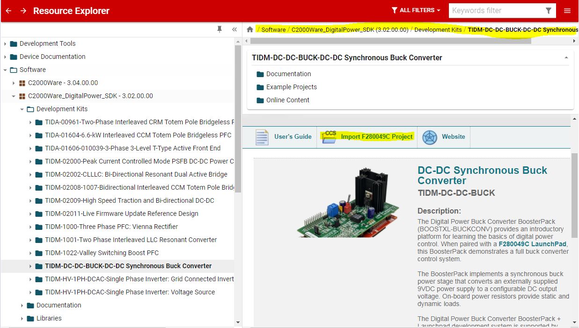
Task: Open Online Content folder in content card
Action: (288, 100)
